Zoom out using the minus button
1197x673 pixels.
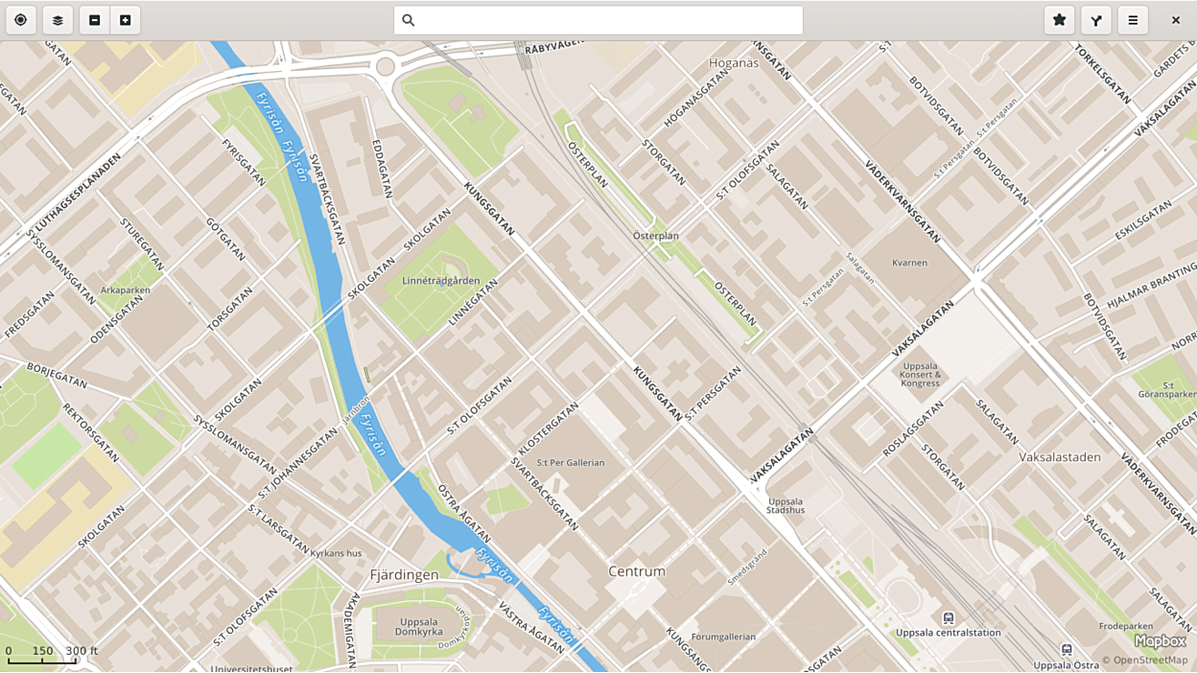point(94,20)
